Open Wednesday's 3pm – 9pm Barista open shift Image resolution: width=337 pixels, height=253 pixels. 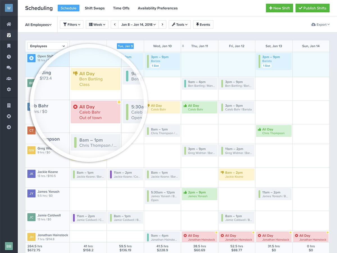point(162,61)
